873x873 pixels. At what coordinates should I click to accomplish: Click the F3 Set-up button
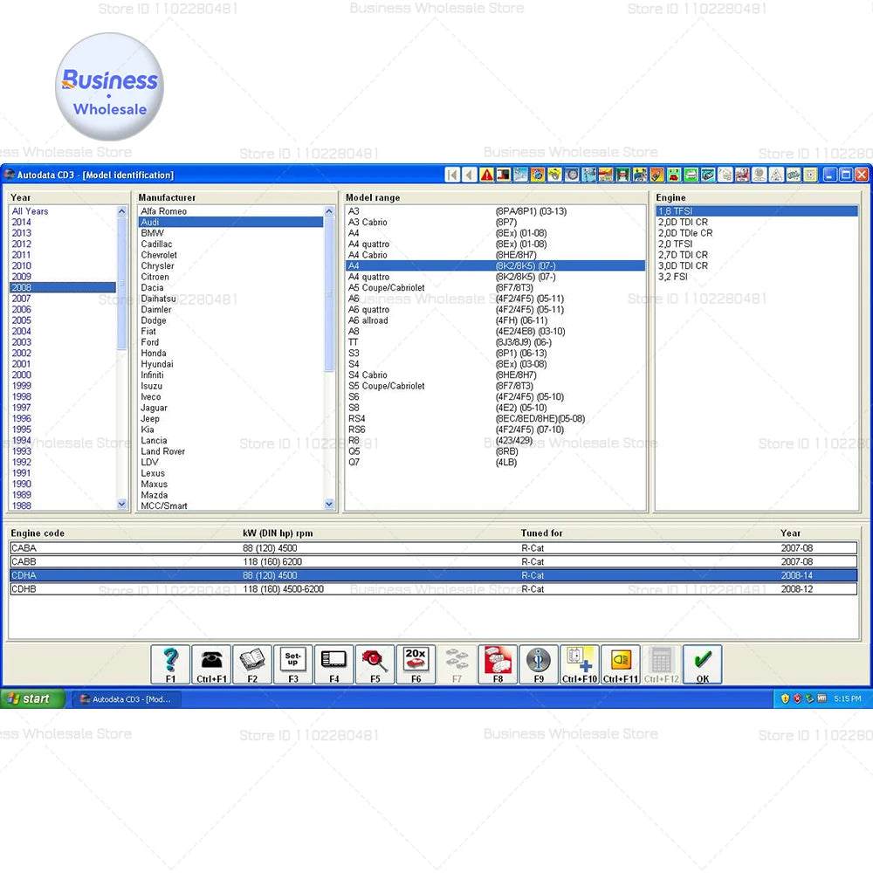click(x=293, y=664)
